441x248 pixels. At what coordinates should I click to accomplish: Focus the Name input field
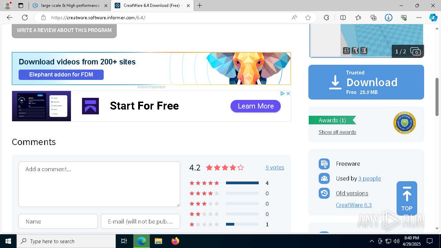coord(58,221)
